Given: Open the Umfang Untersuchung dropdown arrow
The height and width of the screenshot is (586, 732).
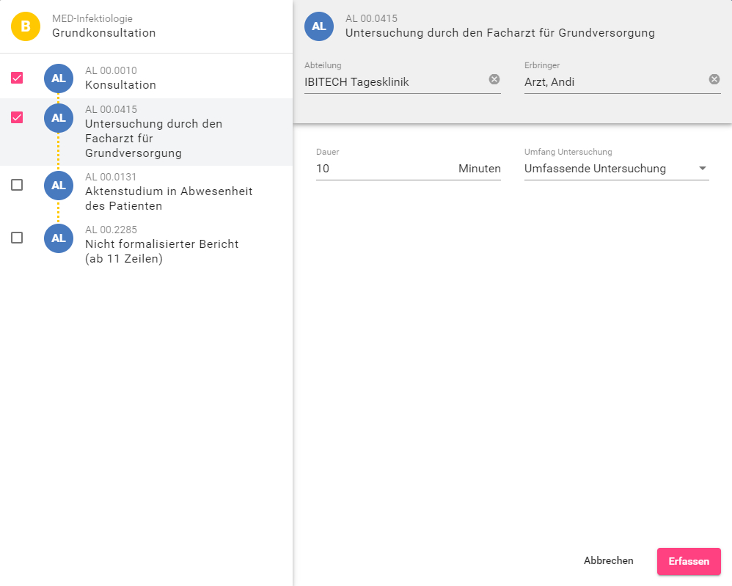Looking at the screenshot, I should pyautogui.click(x=703, y=169).
